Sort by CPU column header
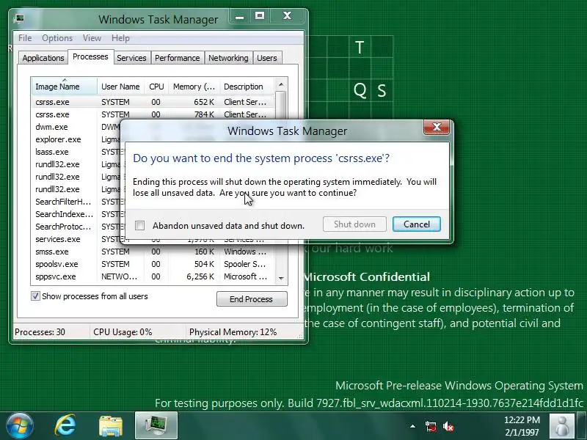 [x=156, y=87]
